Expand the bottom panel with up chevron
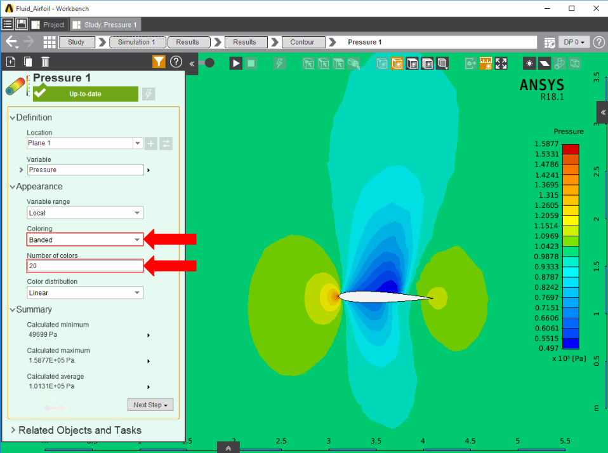 [x=228, y=448]
